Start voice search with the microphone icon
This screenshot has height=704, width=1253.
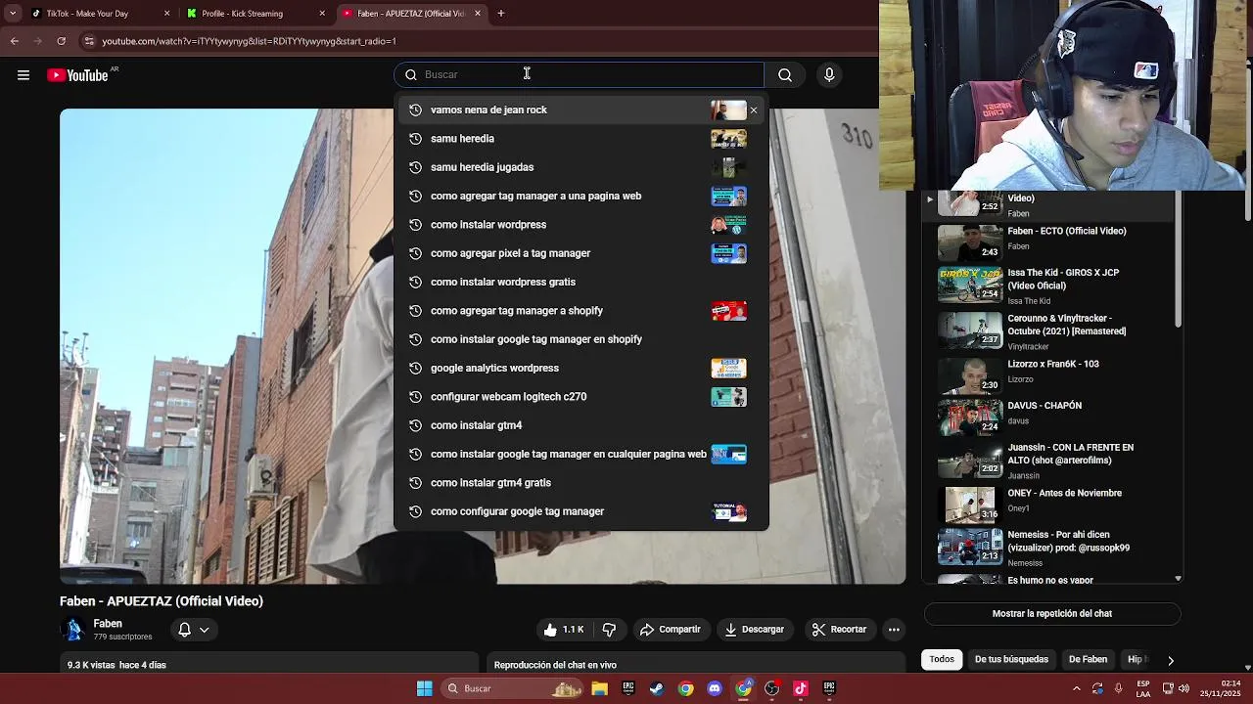click(x=829, y=75)
